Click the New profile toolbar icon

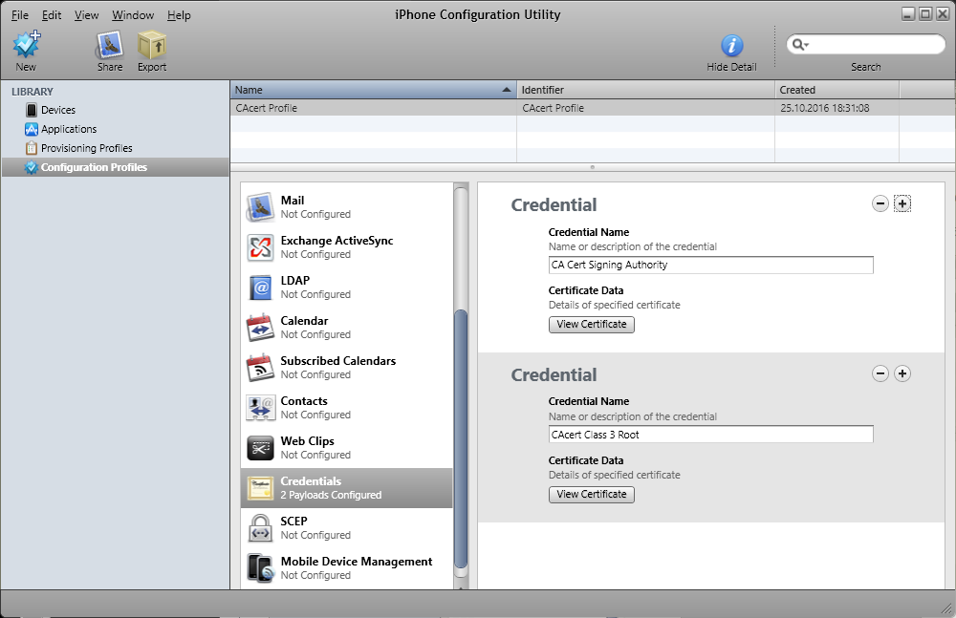pos(26,45)
